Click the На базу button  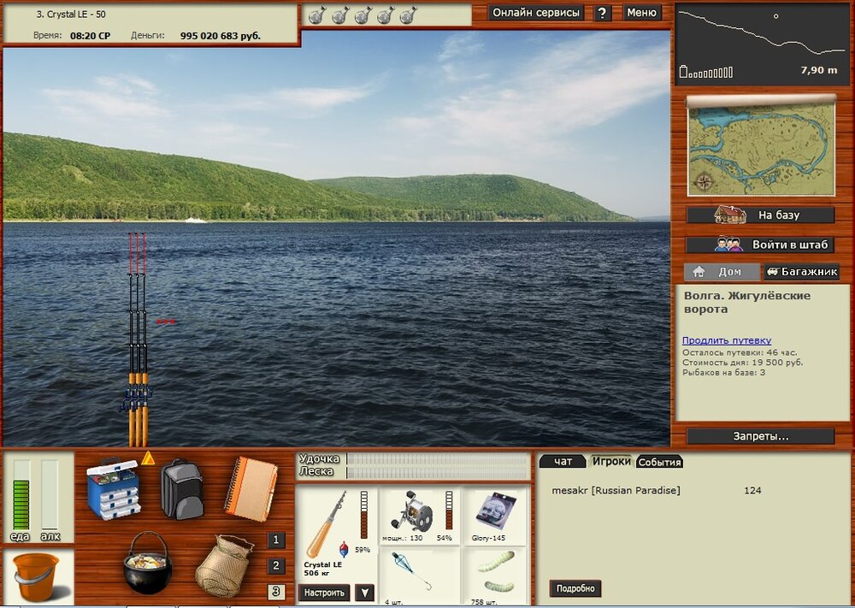click(760, 215)
